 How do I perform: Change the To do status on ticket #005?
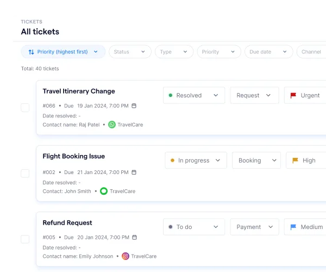[194, 227]
